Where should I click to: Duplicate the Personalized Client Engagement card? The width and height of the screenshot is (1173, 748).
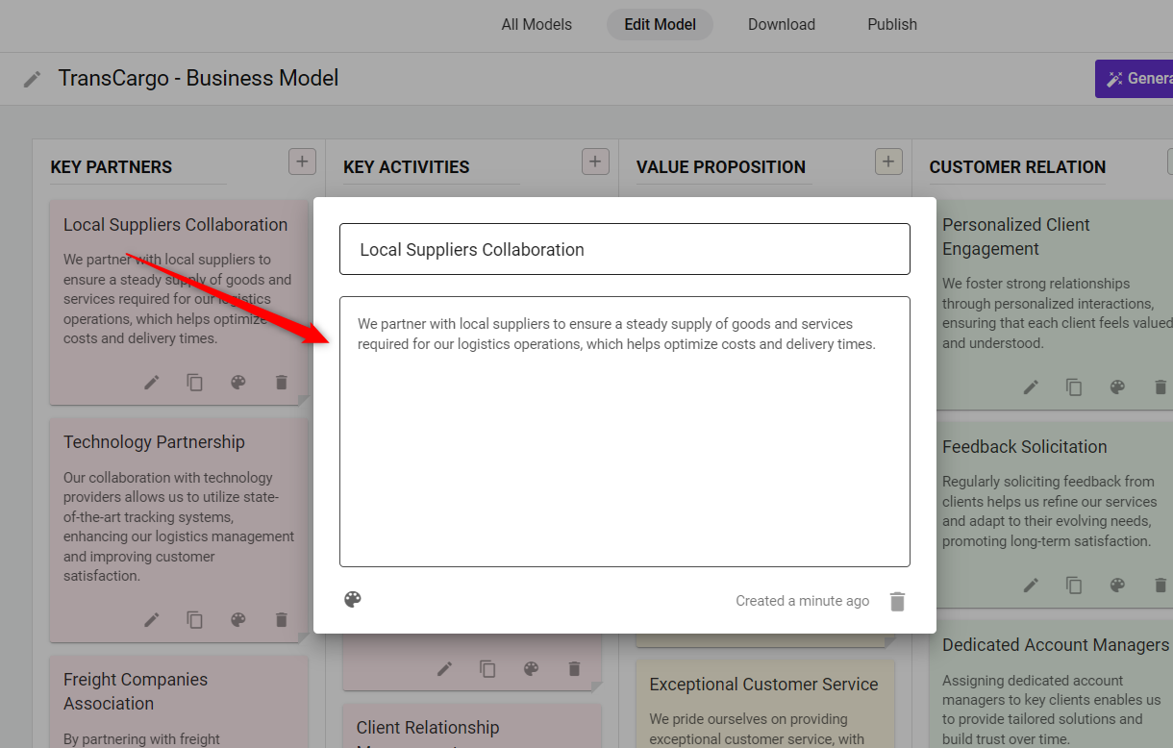pos(1074,387)
